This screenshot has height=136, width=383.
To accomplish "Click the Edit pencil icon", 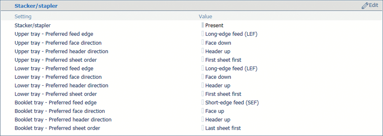I will [365, 6].
